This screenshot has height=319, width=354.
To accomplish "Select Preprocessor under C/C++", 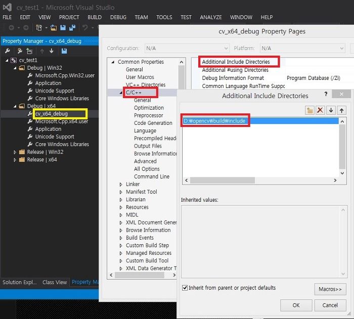I will [148, 115].
